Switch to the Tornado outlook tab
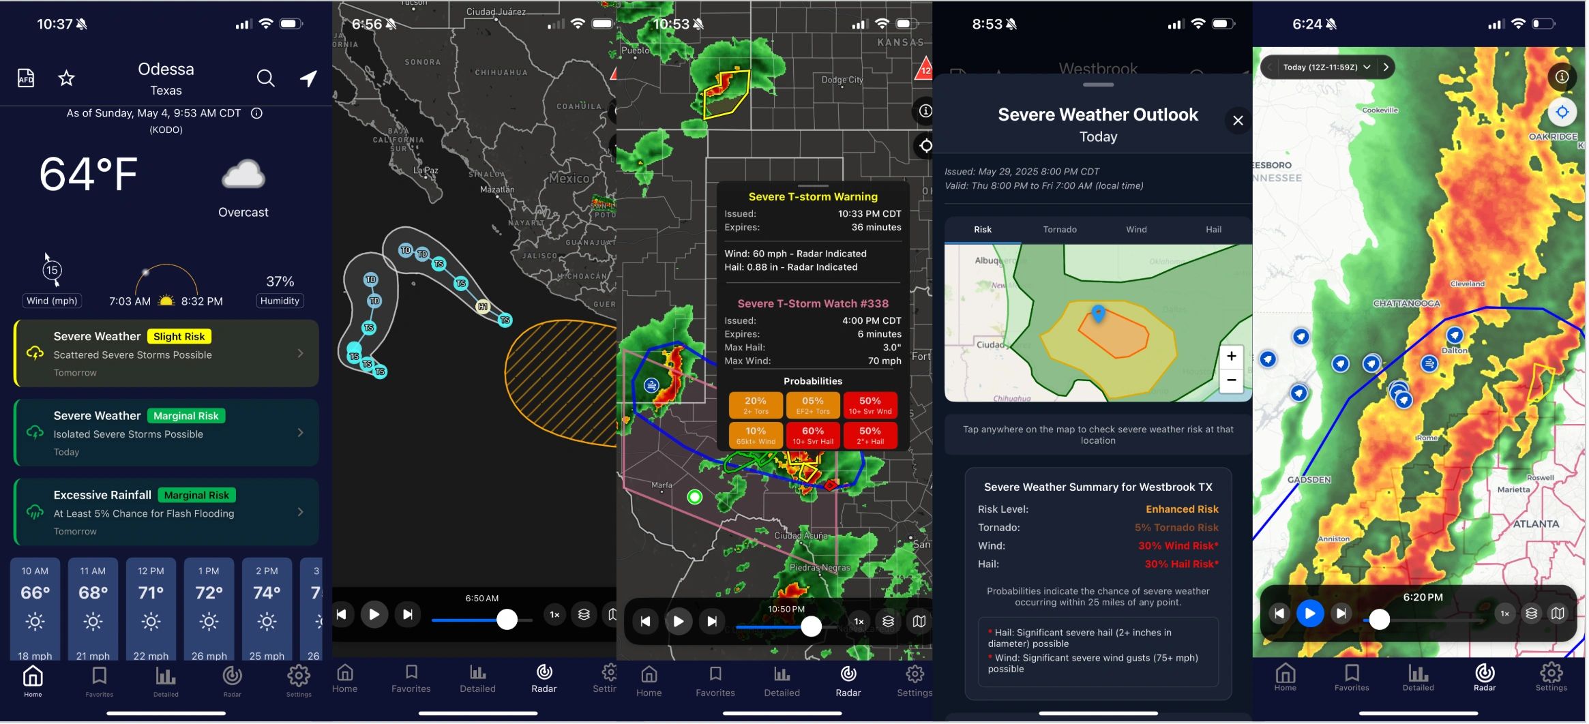Viewport: 1589px width, 724px height. click(1059, 230)
